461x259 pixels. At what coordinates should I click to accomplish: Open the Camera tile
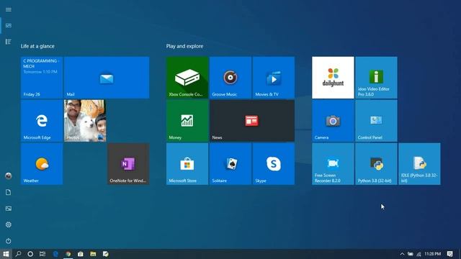point(333,121)
